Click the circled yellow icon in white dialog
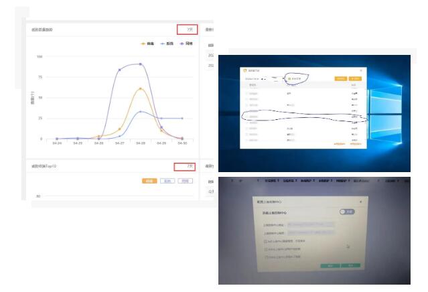Viewport: 428px width, 292px height. coord(289,78)
